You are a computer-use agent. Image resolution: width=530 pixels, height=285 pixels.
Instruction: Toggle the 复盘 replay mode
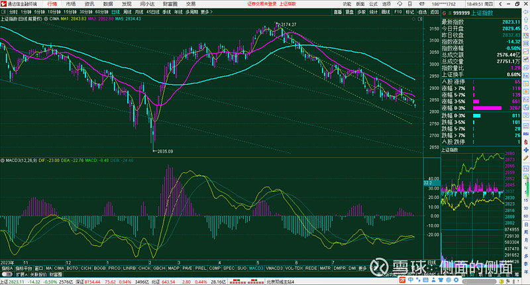click(x=349, y=12)
